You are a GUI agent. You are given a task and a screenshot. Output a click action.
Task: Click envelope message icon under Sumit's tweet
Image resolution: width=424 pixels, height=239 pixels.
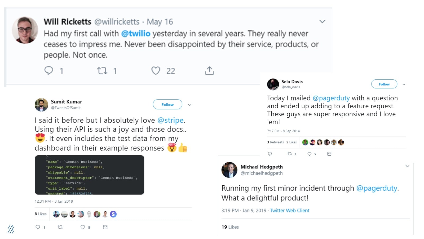pyautogui.click(x=105, y=227)
